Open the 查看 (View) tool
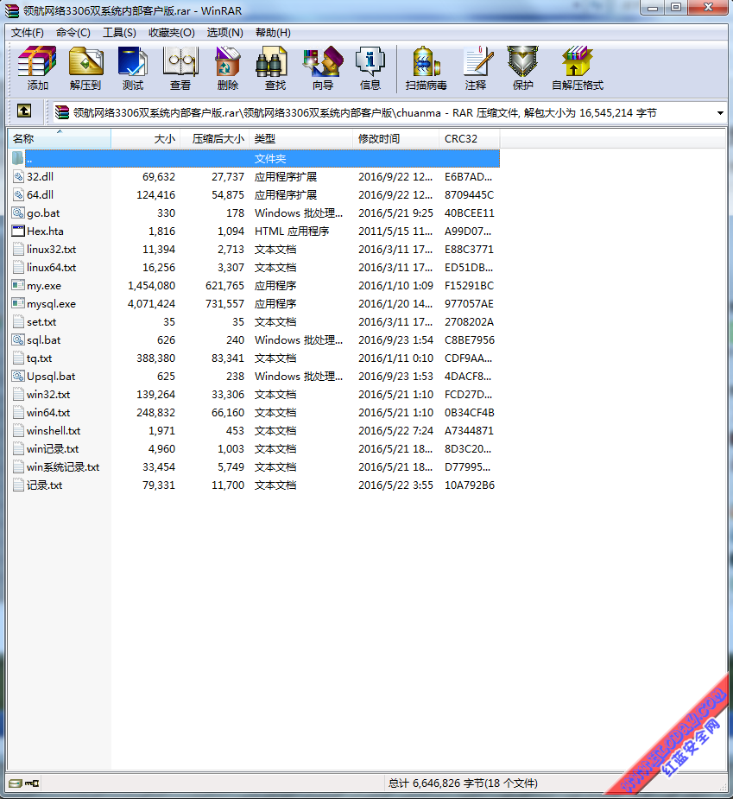 (180, 68)
